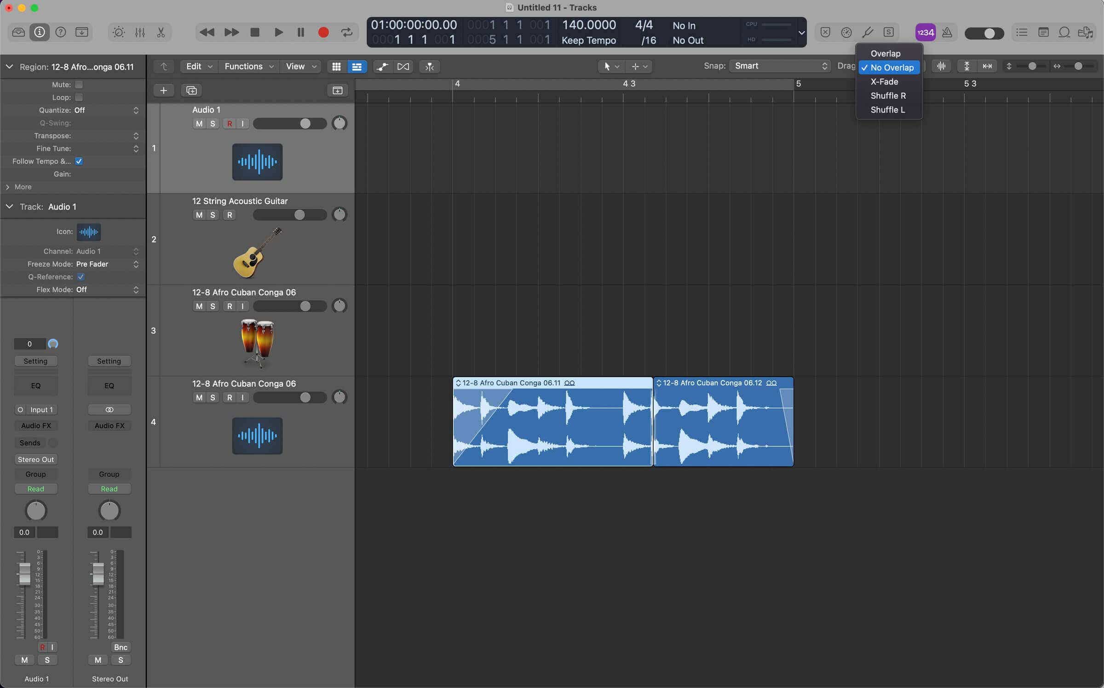Toggle the Mute checkbox in Region inspector
The height and width of the screenshot is (688, 1104).
[x=79, y=85]
